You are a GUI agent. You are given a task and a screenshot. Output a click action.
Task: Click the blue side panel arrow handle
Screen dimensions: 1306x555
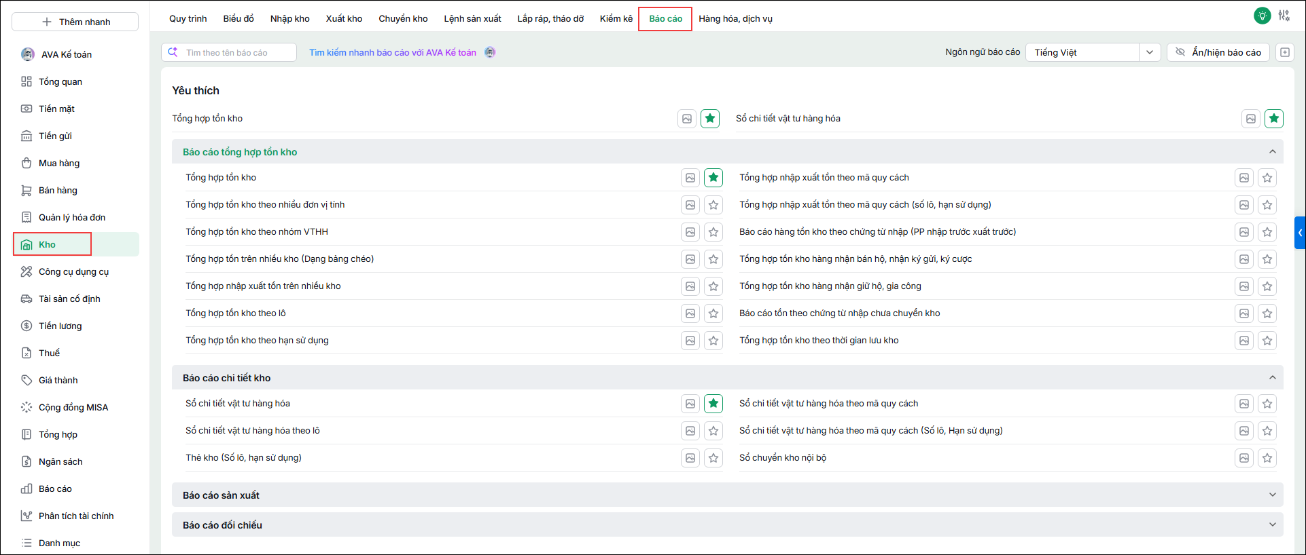(1300, 233)
